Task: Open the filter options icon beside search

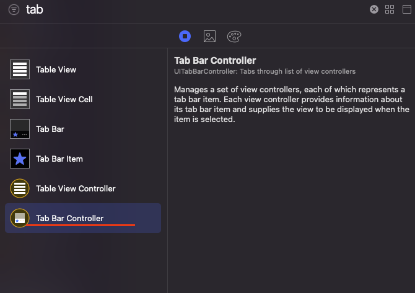Action: tap(14, 10)
